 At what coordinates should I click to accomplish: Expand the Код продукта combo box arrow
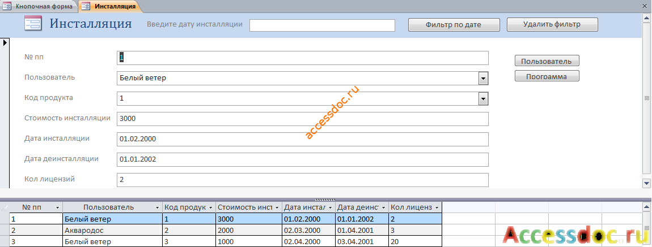(x=482, y=99)
